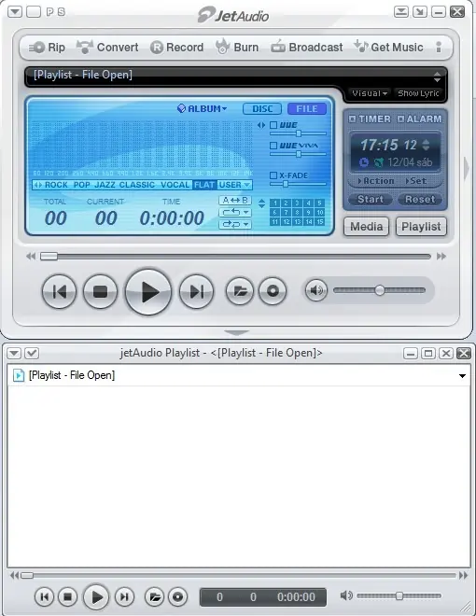Image resolution: width=476 pixels, height=616 pixels.
Task: Toggle the BBE VIVA checkbox
Action: pos(273,146)
